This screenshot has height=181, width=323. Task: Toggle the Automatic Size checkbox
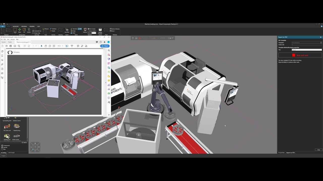click(x=33, y=31)
